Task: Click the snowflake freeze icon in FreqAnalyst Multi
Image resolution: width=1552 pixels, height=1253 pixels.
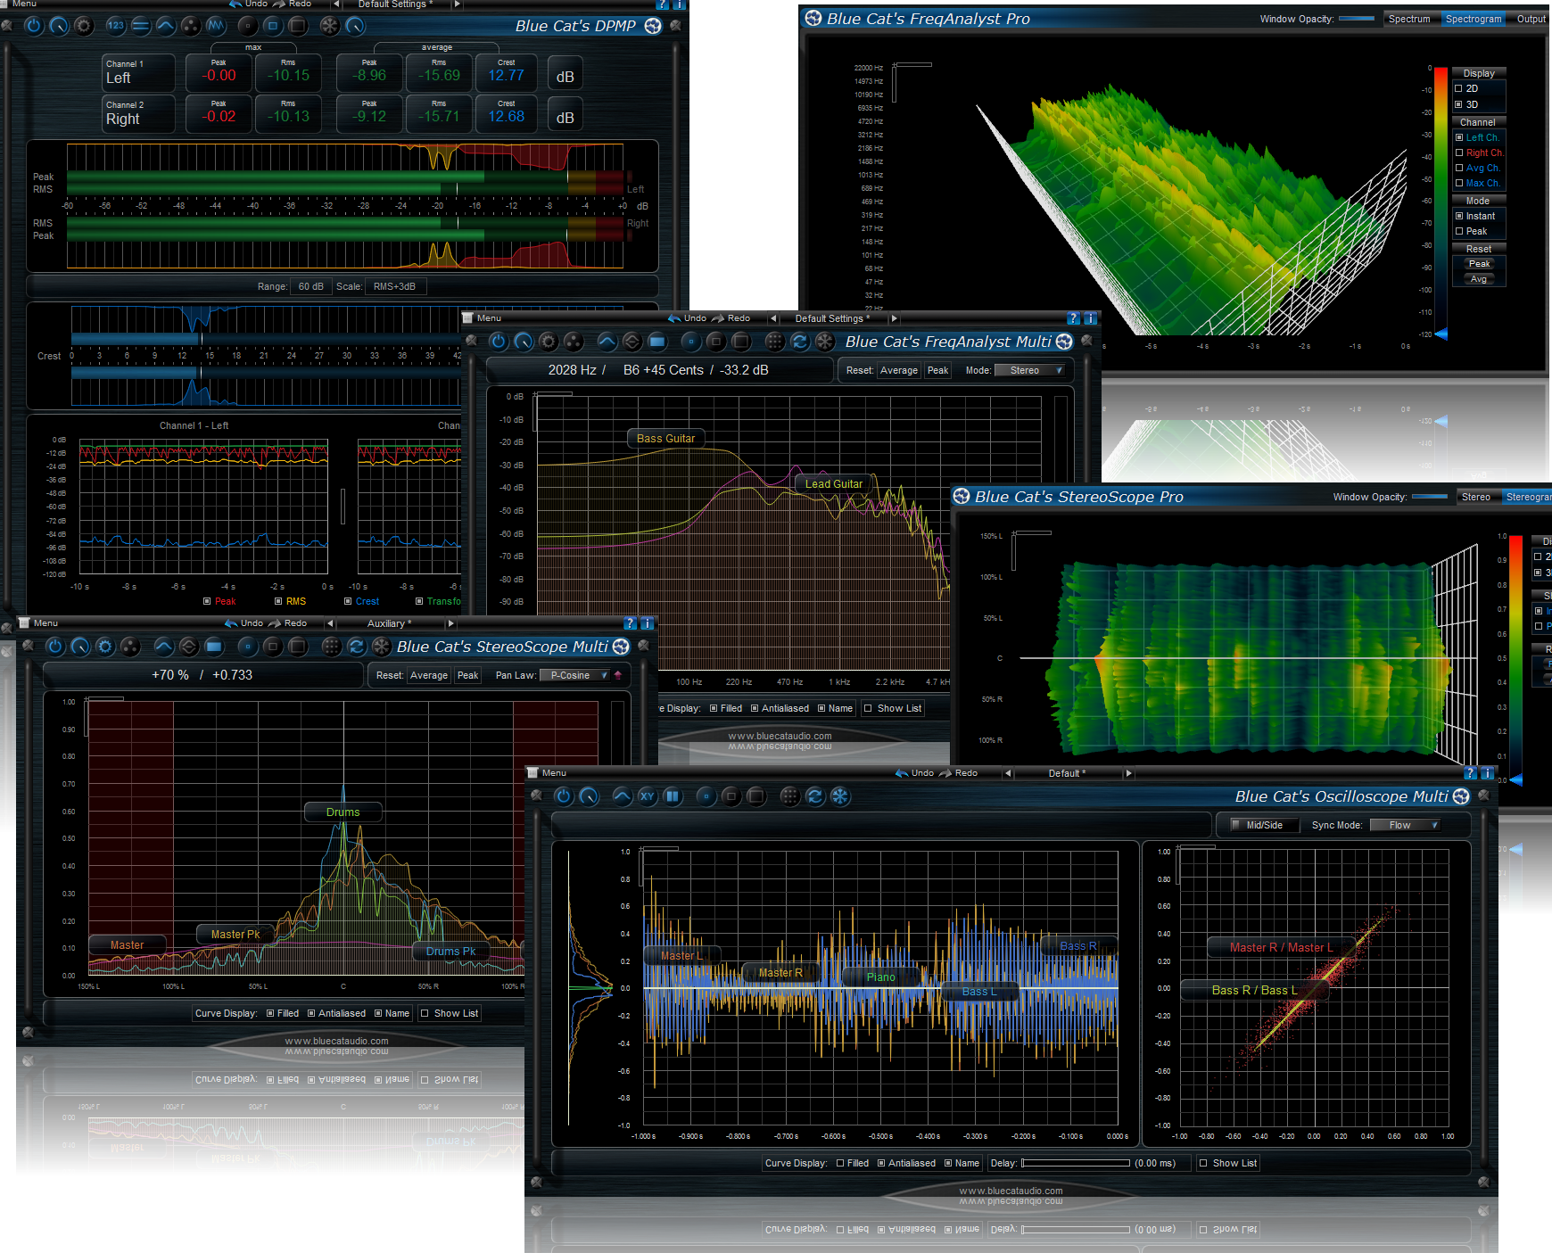Action: click(x=825, y=342)
